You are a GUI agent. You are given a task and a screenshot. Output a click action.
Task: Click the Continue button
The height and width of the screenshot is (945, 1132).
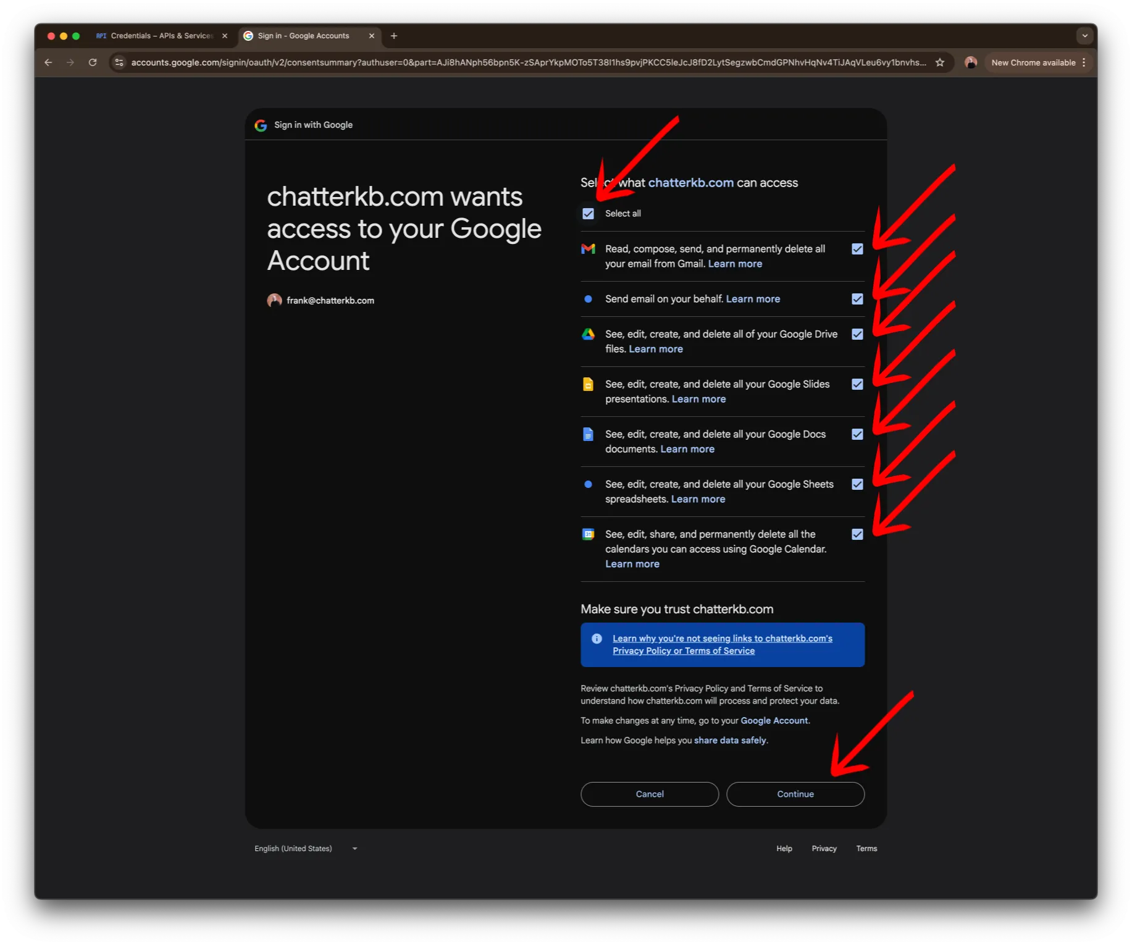pos(795,794)
